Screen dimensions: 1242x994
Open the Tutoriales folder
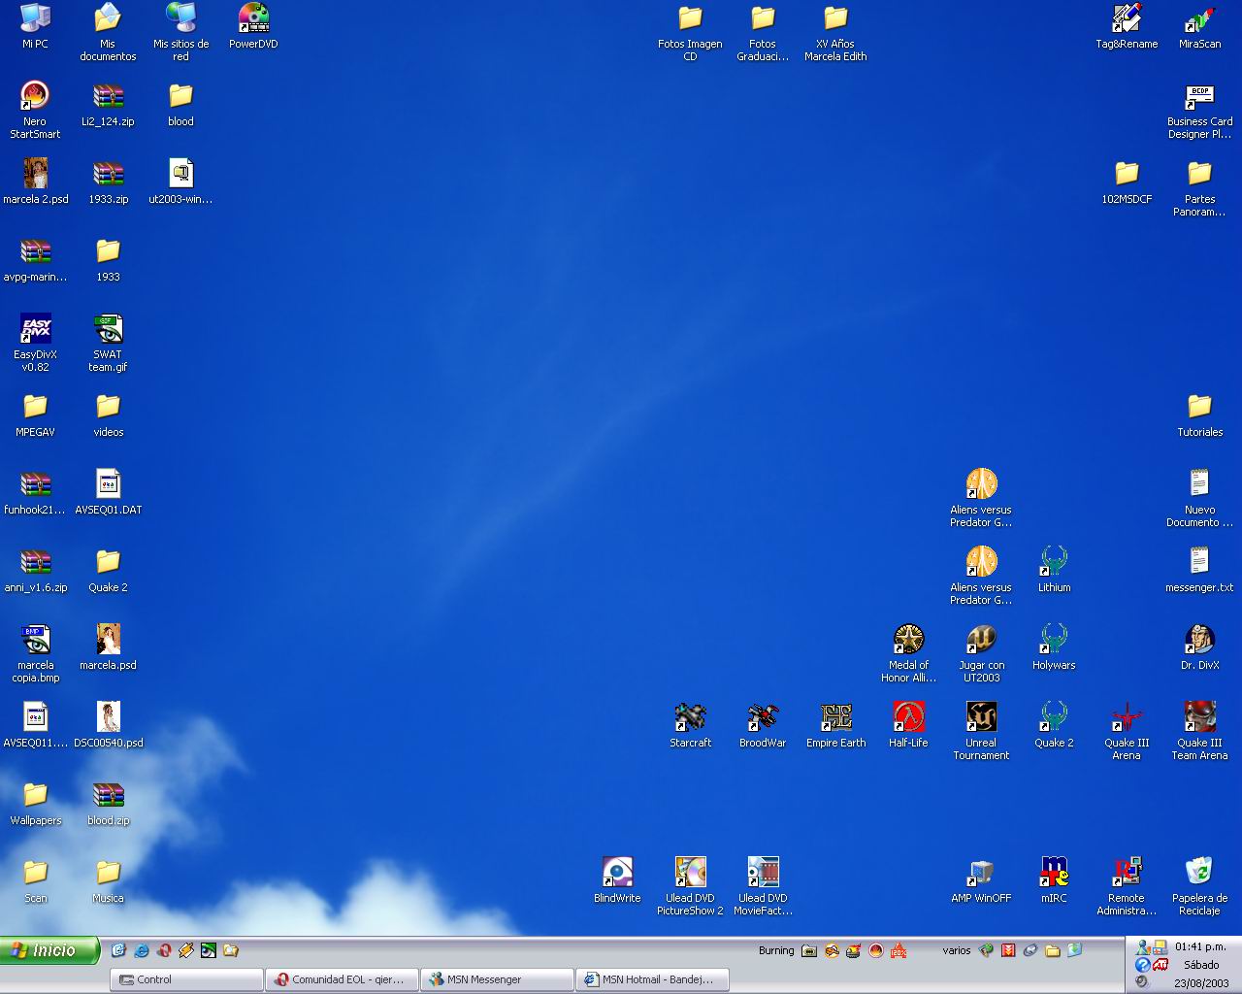click(1199, 406)
